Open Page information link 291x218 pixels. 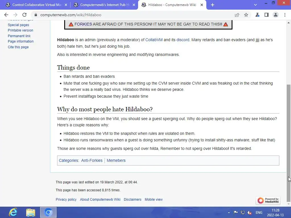(x=20, y=41)
